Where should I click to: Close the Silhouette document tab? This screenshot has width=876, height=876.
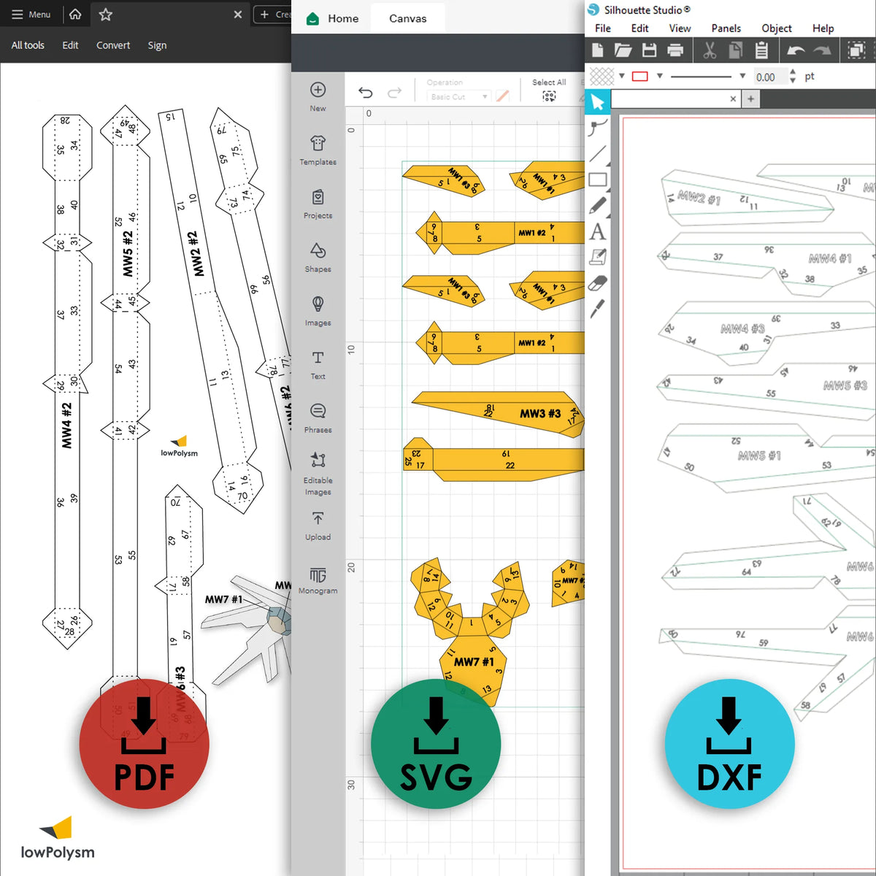pos(733,99)
